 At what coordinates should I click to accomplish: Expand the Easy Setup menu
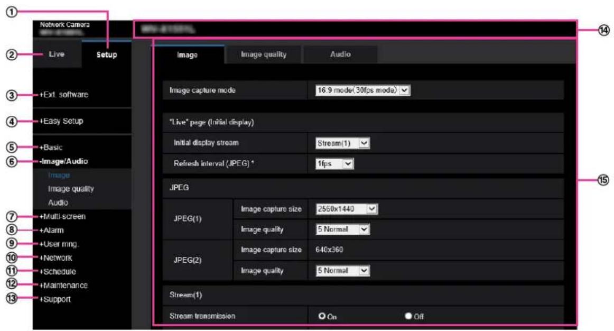(x=61, y=121)
